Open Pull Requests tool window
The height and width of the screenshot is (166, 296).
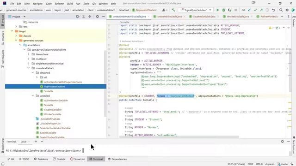(x=3, y=59)
